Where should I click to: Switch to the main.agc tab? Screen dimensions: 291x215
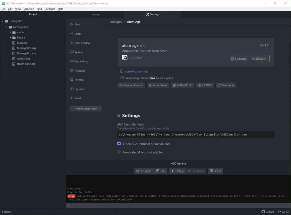pyautogui.click(x=95, y=14)
